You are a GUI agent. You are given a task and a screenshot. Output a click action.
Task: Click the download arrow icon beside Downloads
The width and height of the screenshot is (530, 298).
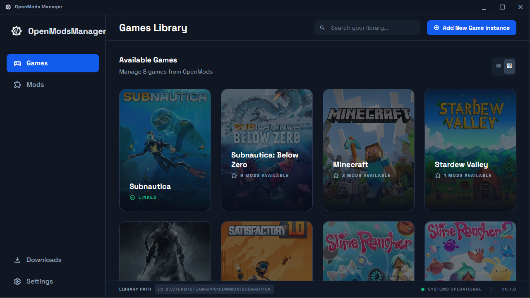click(x=17, y=260)
